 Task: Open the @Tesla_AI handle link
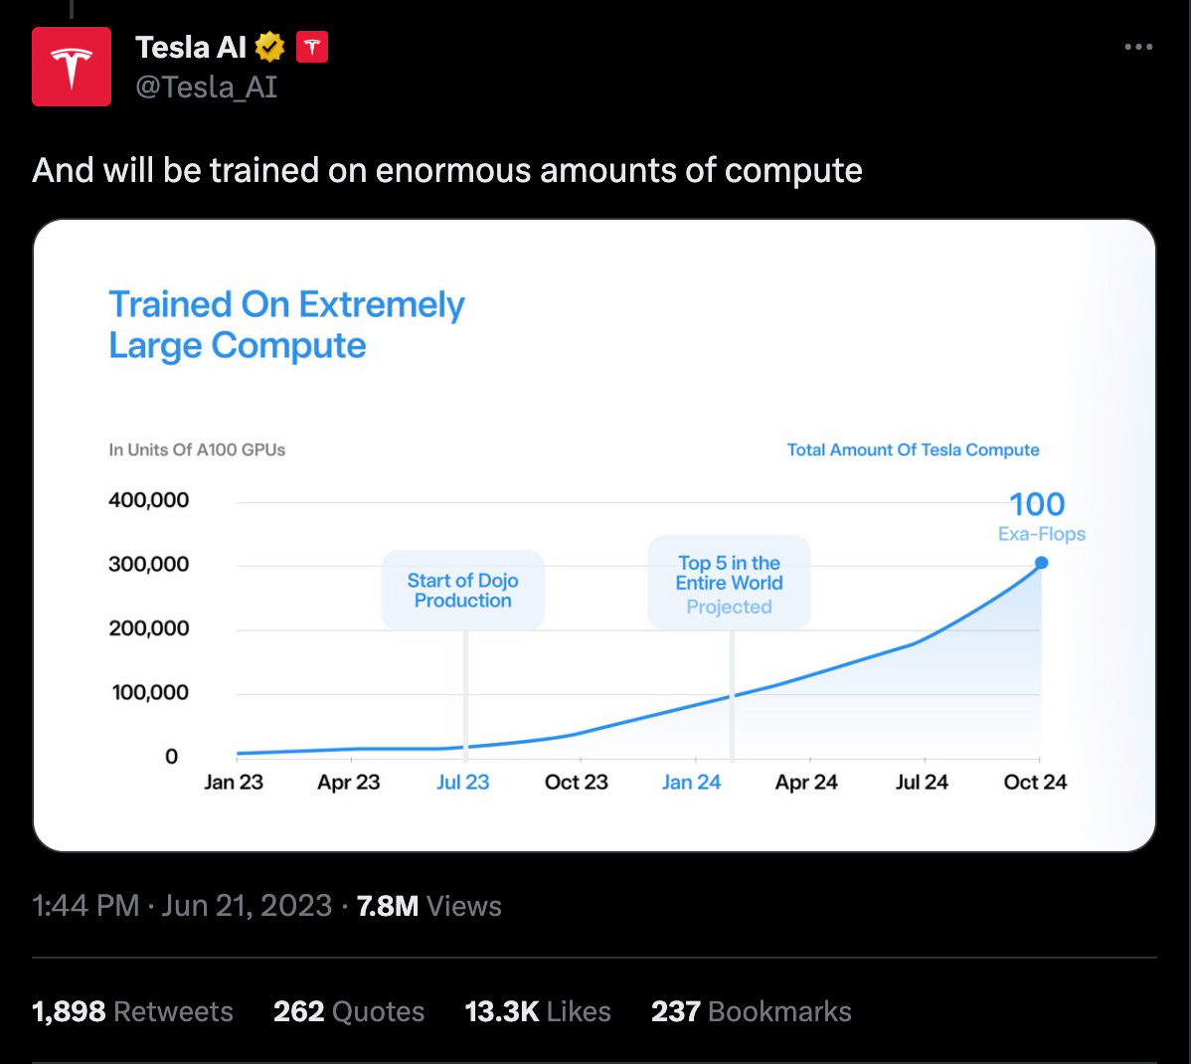(x=206, y=88)
